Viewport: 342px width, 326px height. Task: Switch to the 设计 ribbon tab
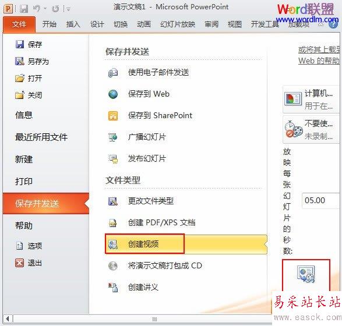[97, 24]
